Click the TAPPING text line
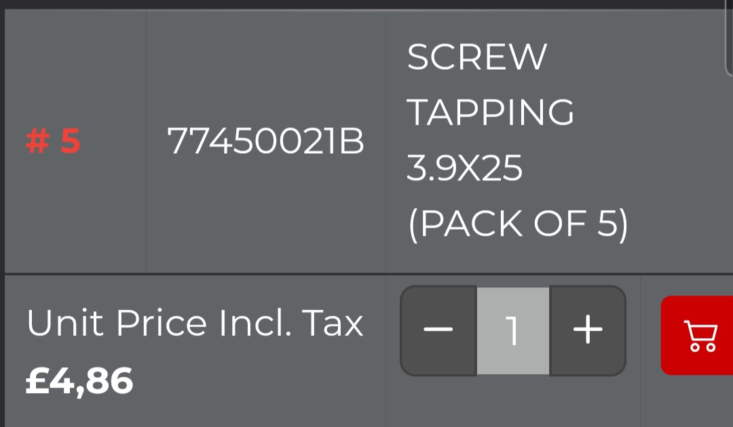The width and height of the screenshot is (733, 427). point(490,113)
